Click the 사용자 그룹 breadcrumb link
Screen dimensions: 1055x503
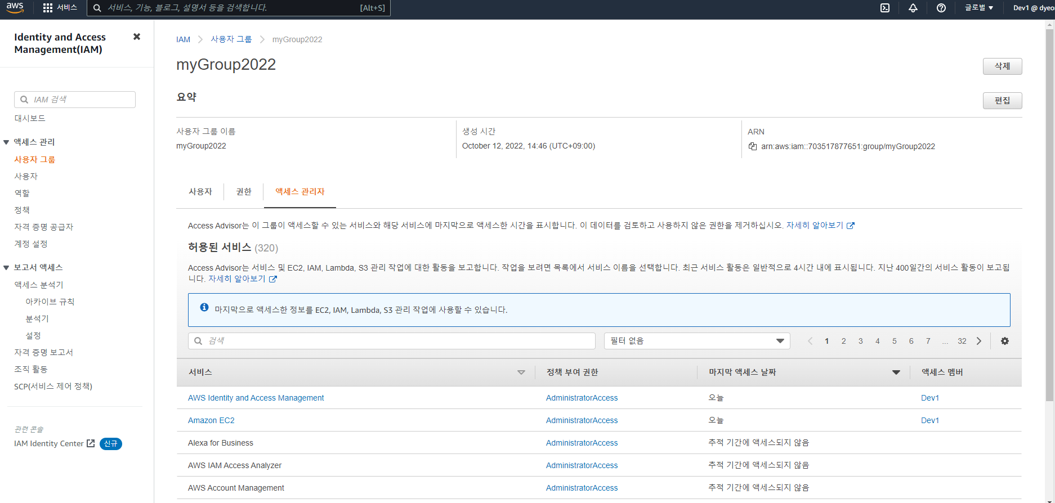[231, 39]
